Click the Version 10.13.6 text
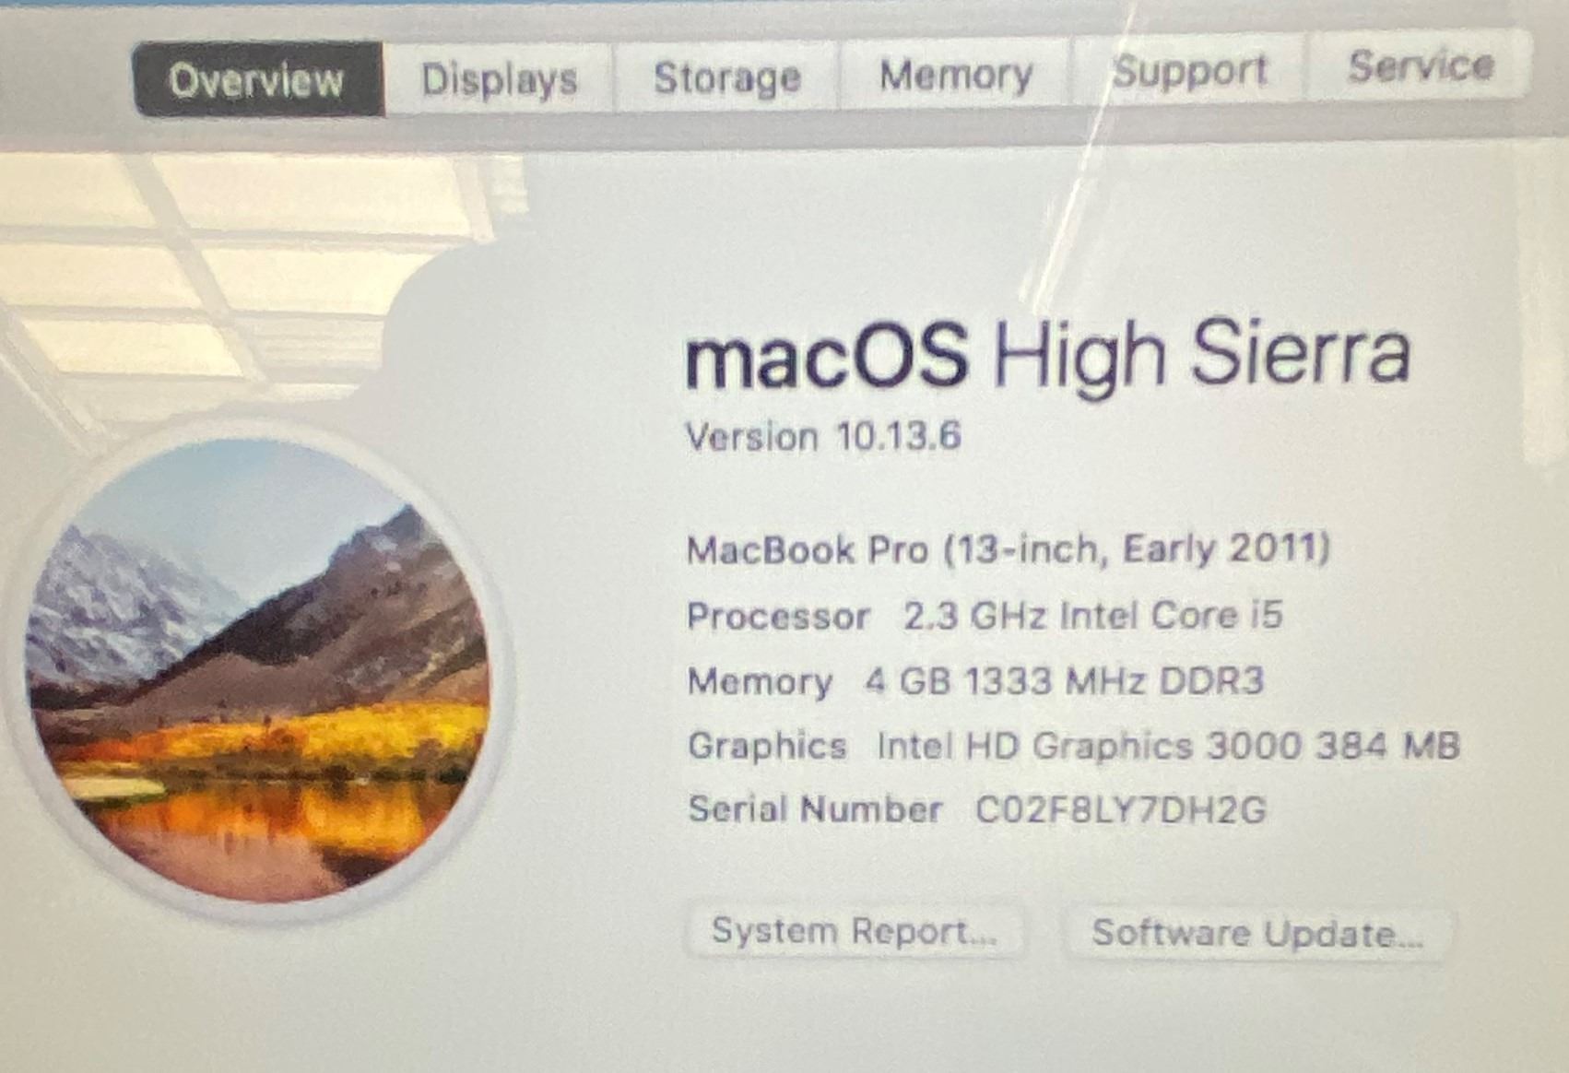The image size is (1569, 1073). (823, 435)
